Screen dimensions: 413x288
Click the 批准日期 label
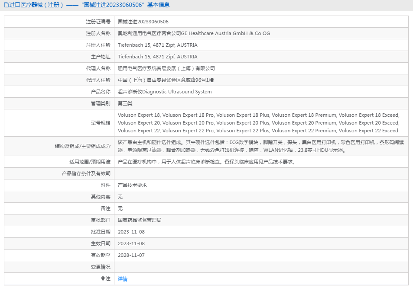coord(101,232)
